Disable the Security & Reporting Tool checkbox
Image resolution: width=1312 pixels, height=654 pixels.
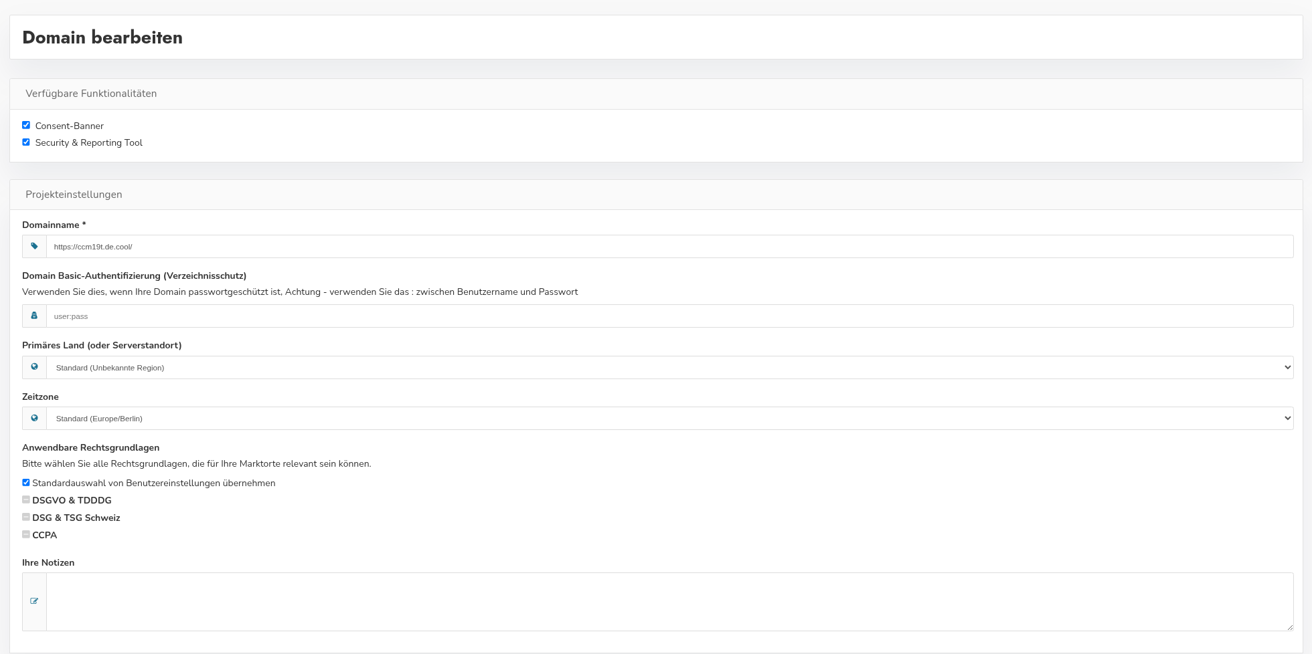26,142
